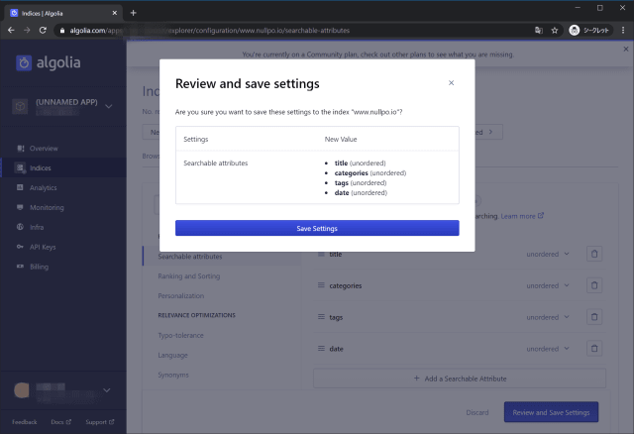Screen dimensions: 634x434
Task: Open a new browser tab
Action: (x=133, y=13)
